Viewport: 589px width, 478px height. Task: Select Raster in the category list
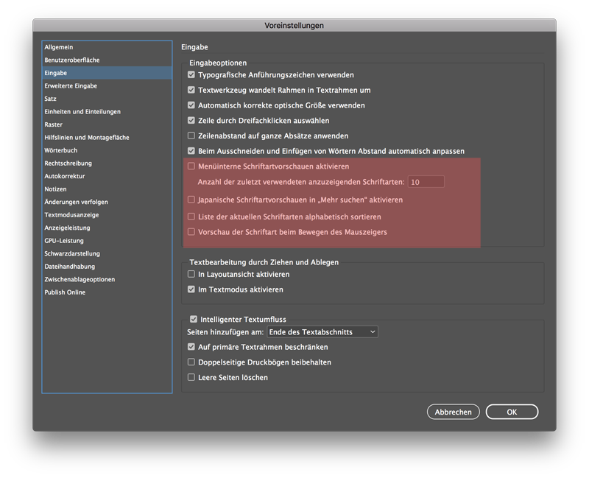click(x=107, y=124)
